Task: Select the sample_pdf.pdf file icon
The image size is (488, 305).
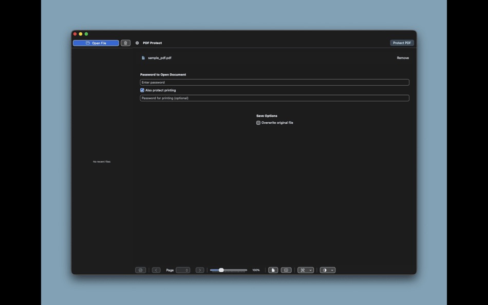Action: (143, 58)
